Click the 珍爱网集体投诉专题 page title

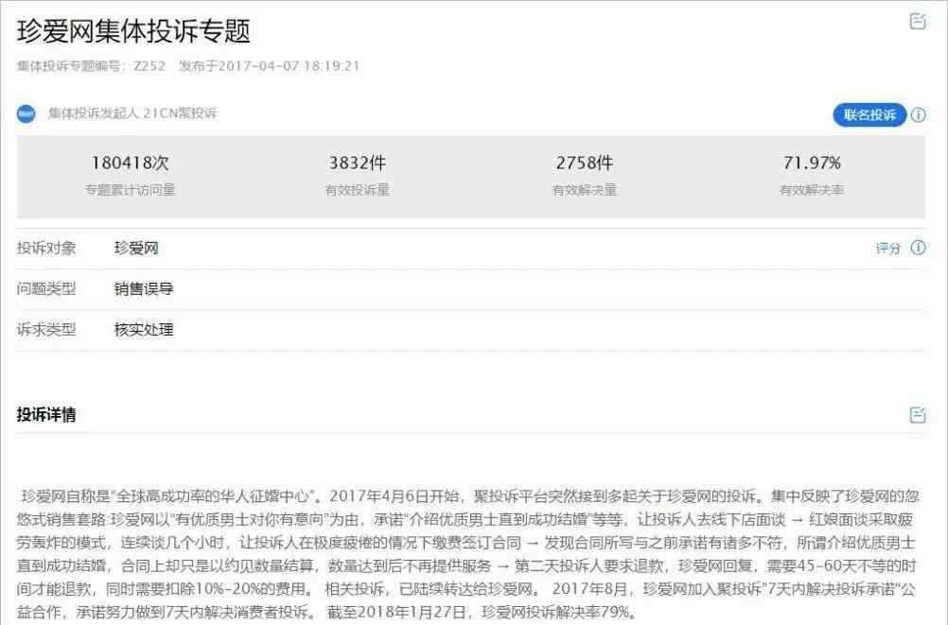[x=133, y=31]
